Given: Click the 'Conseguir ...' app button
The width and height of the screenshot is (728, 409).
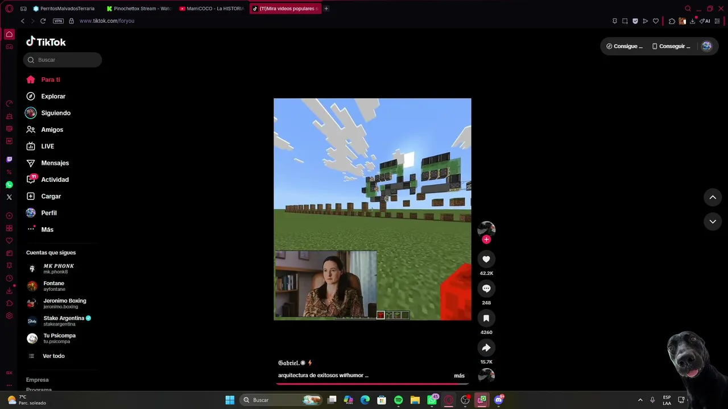Looking at the screenshot, I should (671, 47).
